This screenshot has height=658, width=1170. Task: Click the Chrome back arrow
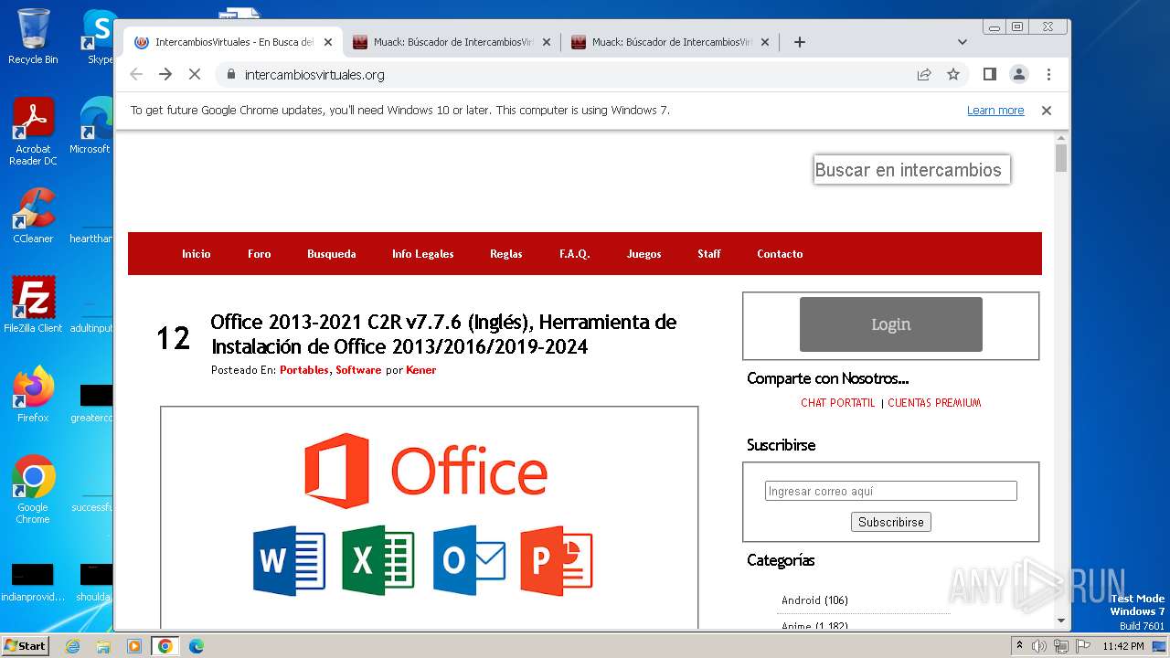(136, 74)
